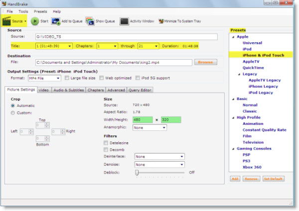Open the Source button dropdown arrow
The width and height of the screenshot is (299, 211).
tap(25, 21)
